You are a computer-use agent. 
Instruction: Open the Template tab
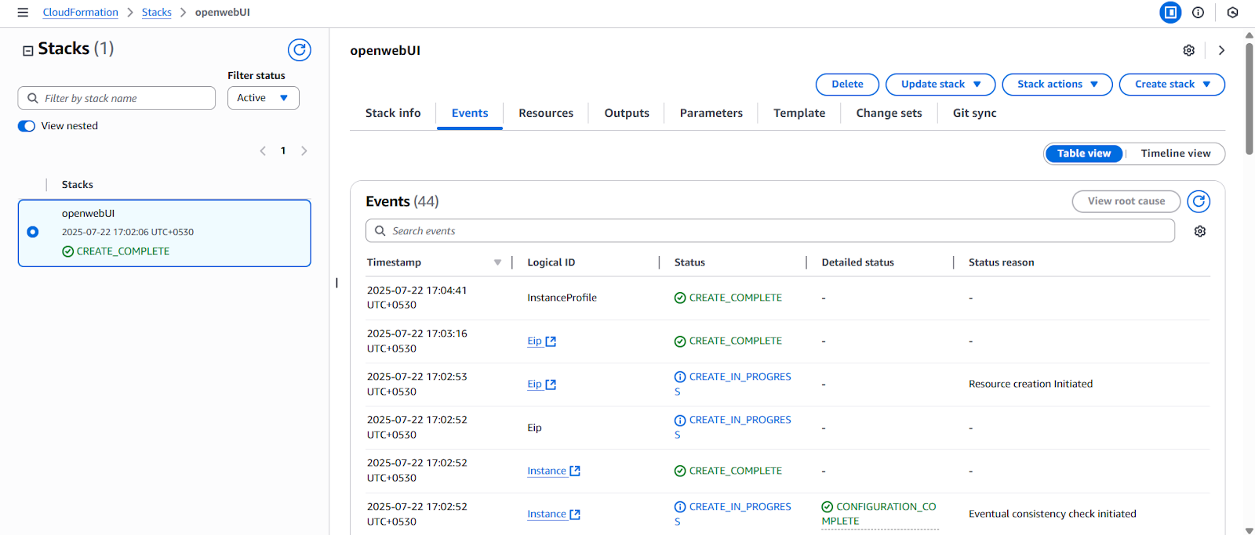point(799,114)
